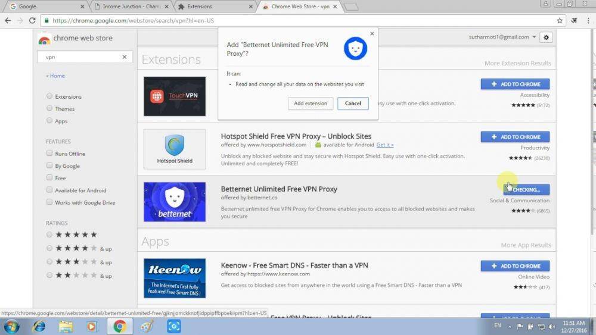Open Windows Start menu orb

11,326
